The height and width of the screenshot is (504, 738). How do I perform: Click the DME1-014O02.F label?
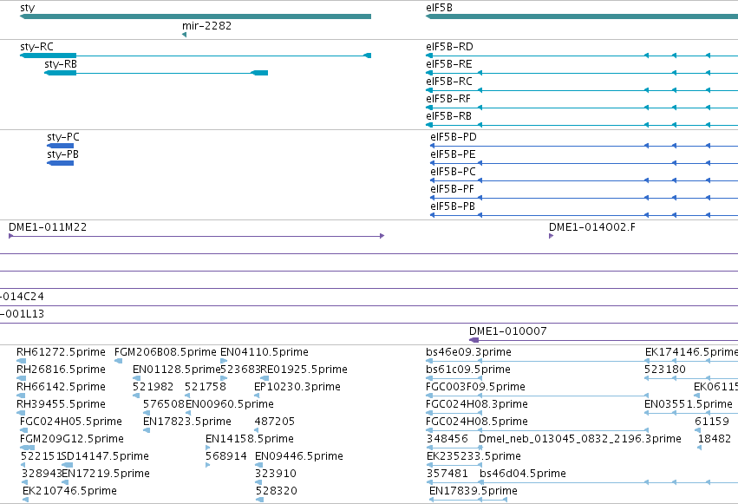coord(592,227)
